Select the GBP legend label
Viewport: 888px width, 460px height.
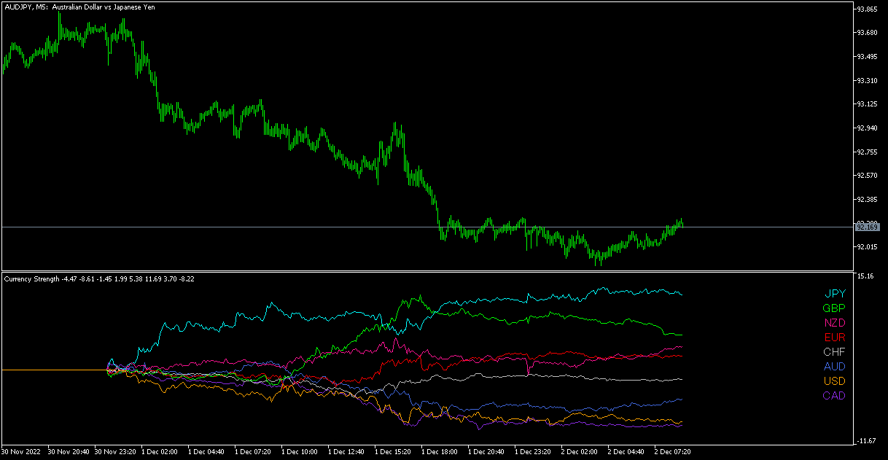[x=834, y=308]
